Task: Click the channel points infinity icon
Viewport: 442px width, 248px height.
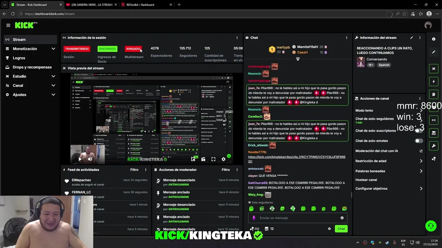Action: tap(254, 229)
